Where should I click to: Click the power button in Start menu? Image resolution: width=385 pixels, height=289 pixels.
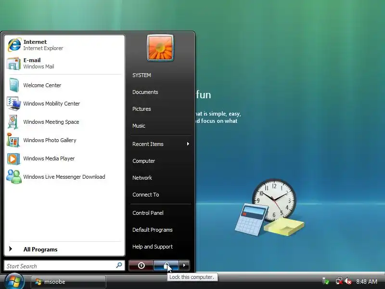[x=141, y=265]
